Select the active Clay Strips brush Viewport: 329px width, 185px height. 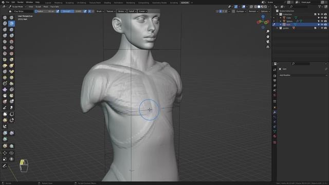pos(11,24)
